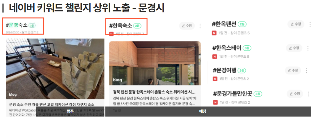Open the hanok courtyard blog photo
Screen dimensions: 312x118
(155, 63)
